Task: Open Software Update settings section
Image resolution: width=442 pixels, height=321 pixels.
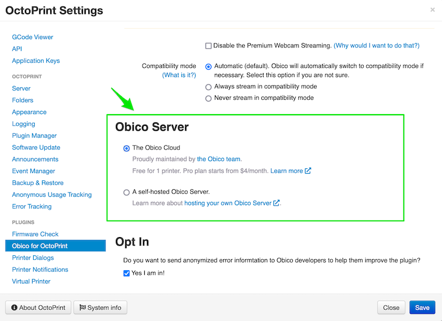Action: [x=36, y=147]
